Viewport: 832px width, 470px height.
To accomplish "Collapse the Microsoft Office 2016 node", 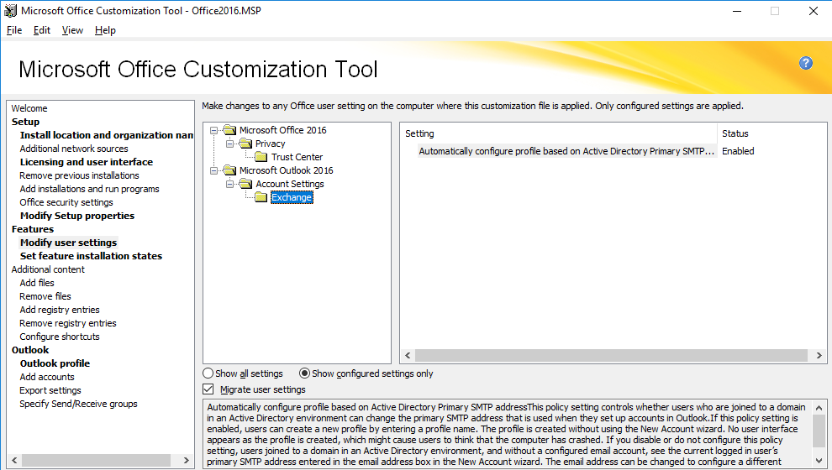I will coord(213,130).
